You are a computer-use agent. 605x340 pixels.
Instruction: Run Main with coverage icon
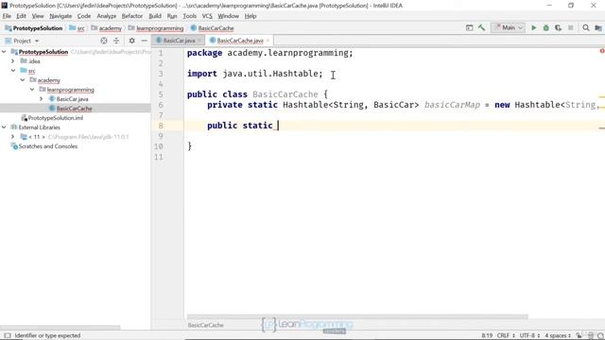[x=559, y=27]
